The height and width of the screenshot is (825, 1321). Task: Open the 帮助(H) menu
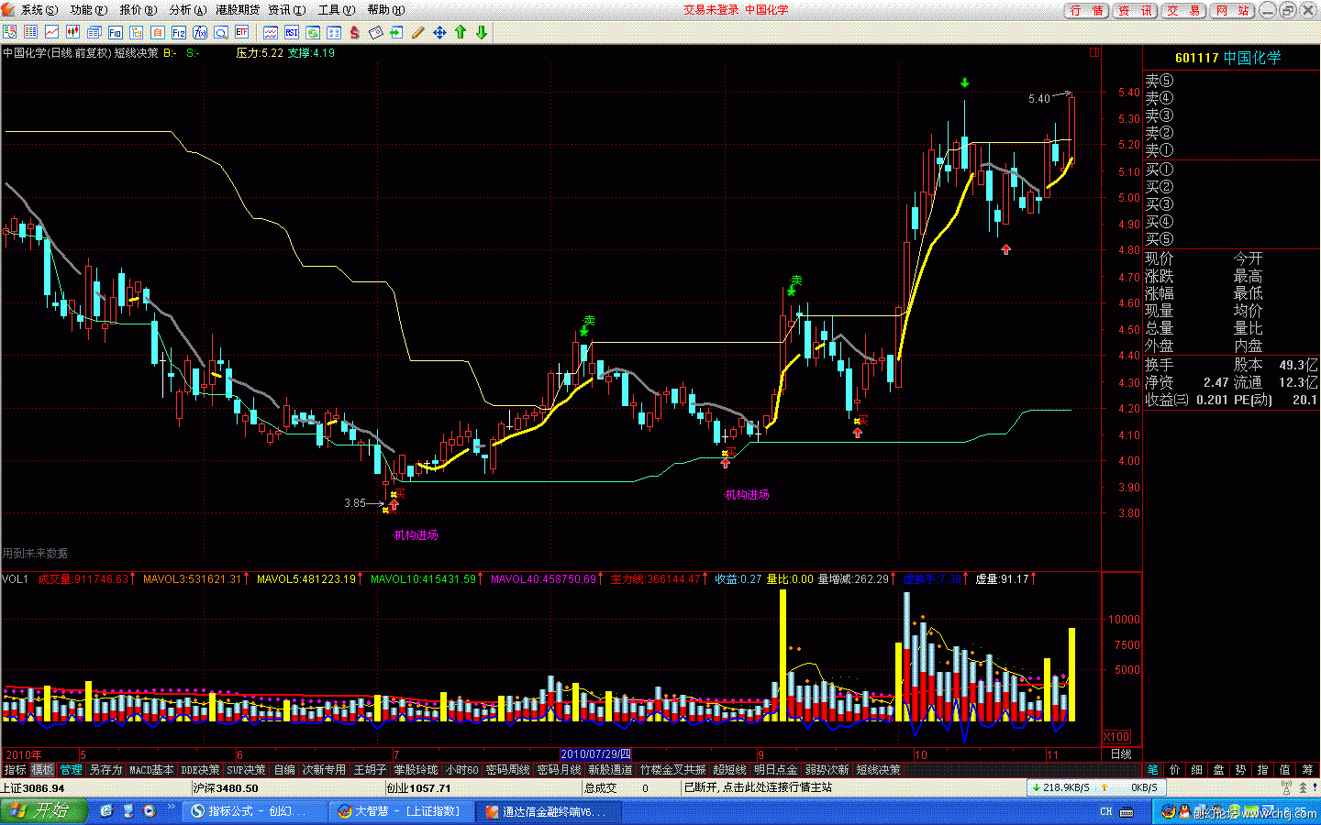click(x=385, y=10)
